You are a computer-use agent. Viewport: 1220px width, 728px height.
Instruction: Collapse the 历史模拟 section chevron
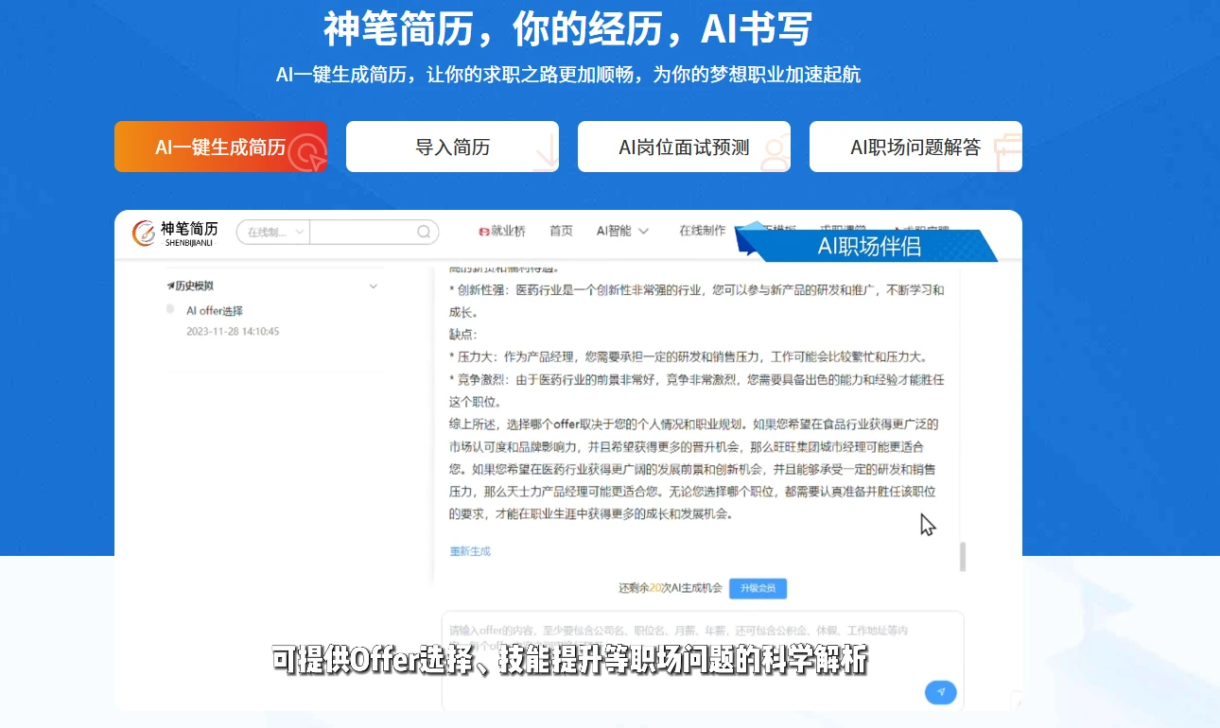click(x=374, y=286)
